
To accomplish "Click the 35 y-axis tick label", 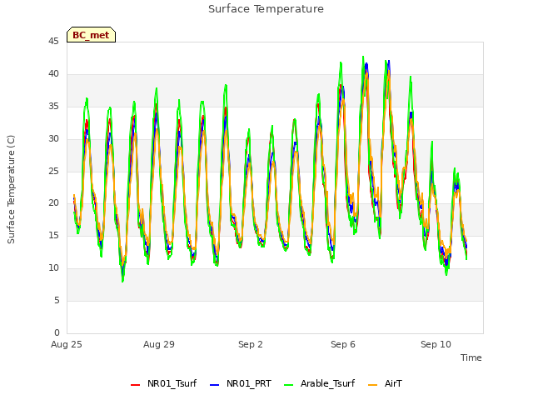I will pyautogui.click(x=53, y=107).
